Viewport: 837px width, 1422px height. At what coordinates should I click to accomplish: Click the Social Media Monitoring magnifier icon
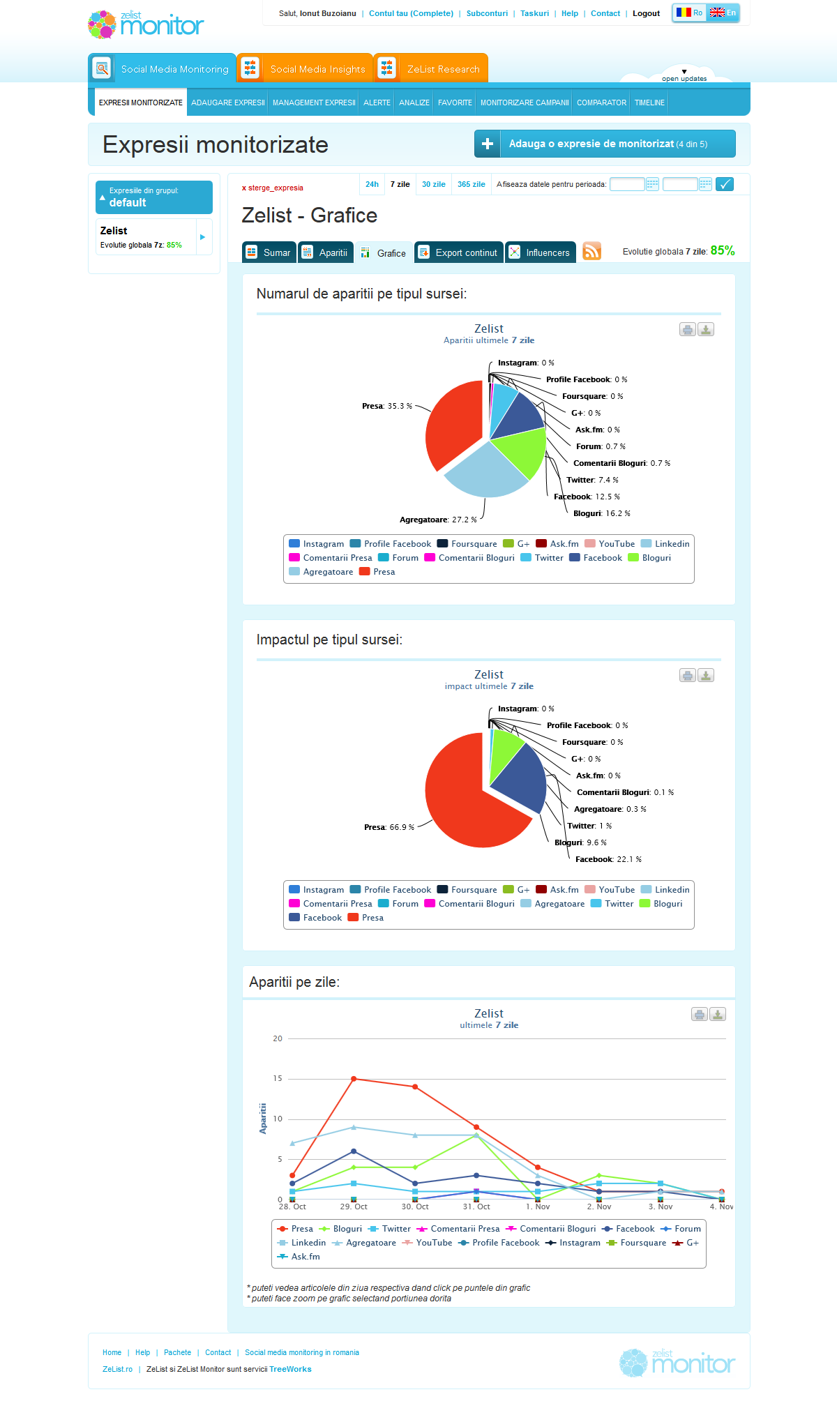(x=102, y=68)
